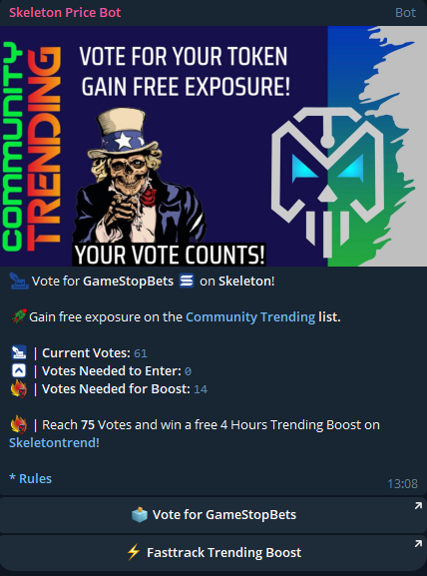Click the blue box icon on Vote button

click(140, 515)
